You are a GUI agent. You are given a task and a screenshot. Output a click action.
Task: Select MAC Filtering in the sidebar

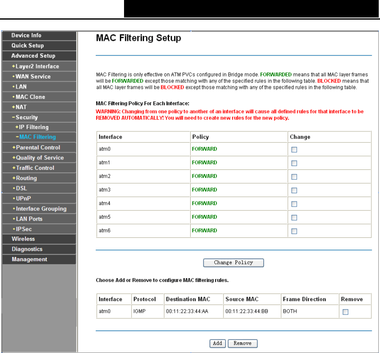(37, 137)
